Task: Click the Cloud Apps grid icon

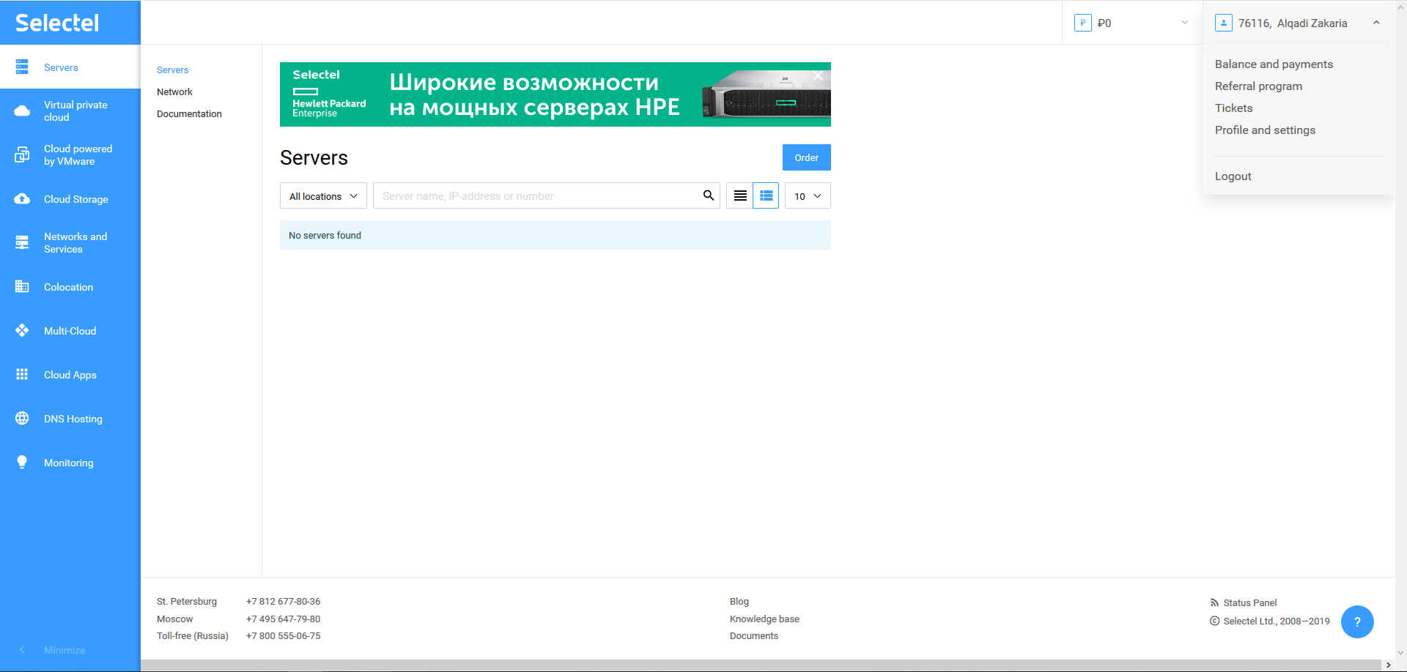Action: point(22,375)
